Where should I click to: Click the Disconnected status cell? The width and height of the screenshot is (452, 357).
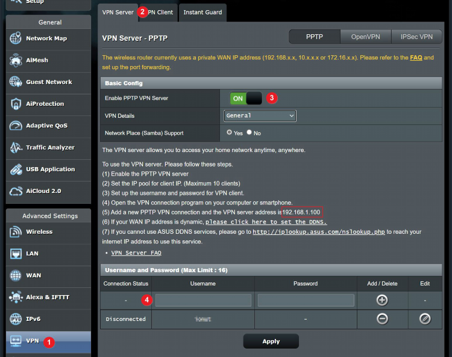pyautogui.click(x=126, y=319)
